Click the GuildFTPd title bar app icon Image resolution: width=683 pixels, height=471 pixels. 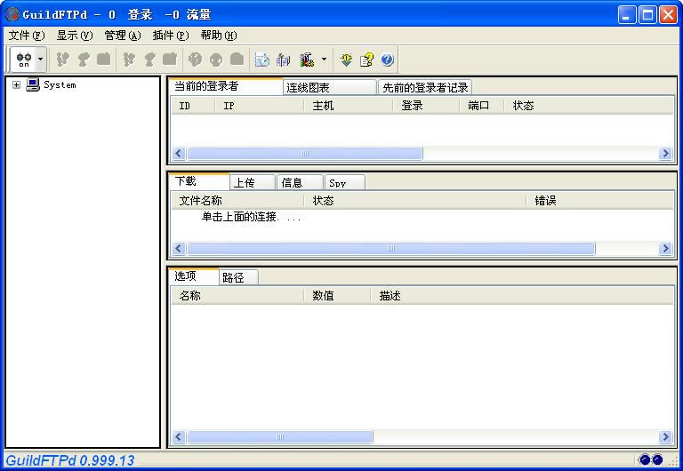12,14
